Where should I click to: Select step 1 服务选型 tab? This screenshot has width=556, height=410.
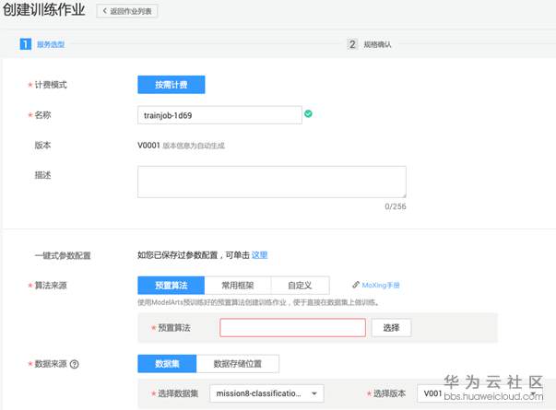pyautogui.click(x=42, y=44)
